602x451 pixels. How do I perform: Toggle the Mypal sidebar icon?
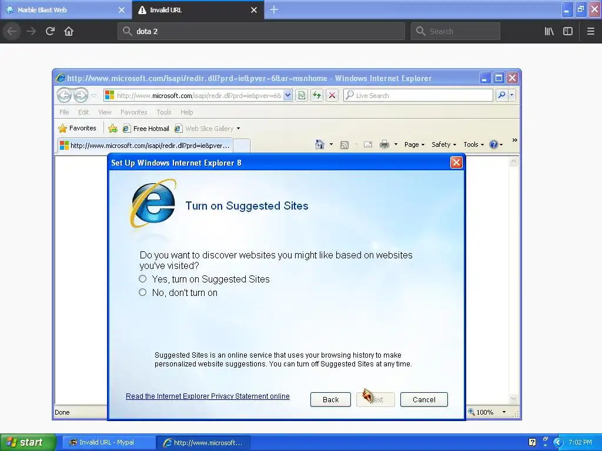click(x=568, y=31)
